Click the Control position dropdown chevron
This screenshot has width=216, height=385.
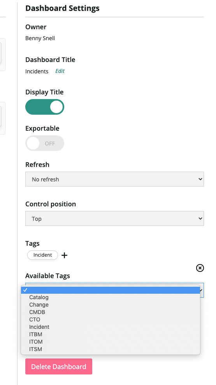click(200, 218)
